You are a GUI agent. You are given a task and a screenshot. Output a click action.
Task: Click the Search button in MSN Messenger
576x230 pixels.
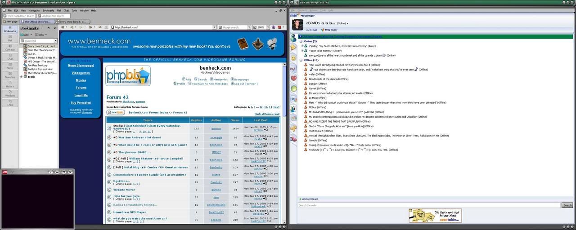tap(567, 205)
